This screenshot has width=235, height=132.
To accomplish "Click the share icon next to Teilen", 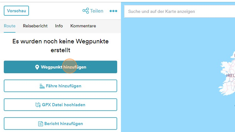I will point(85,11).
